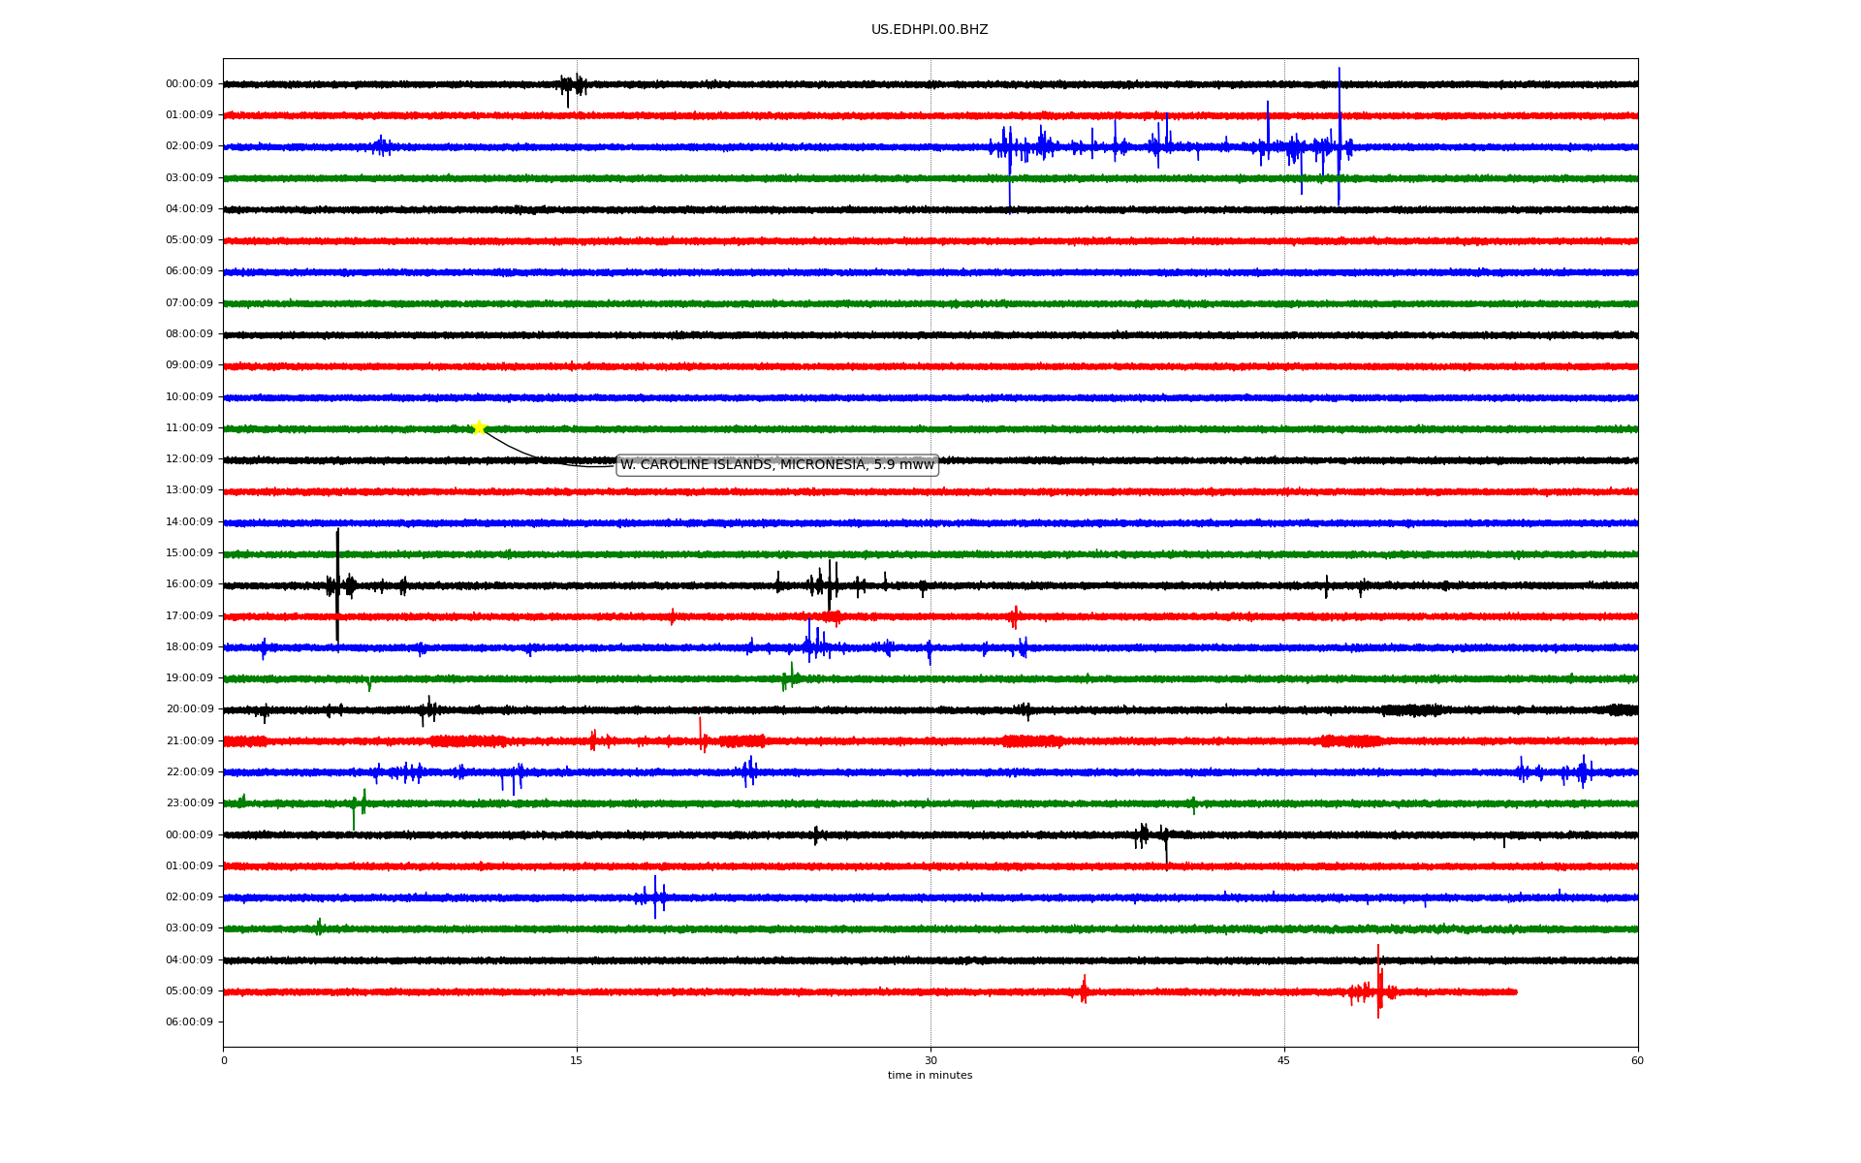Click the 0 minute axis tick label

[224, 1060]
